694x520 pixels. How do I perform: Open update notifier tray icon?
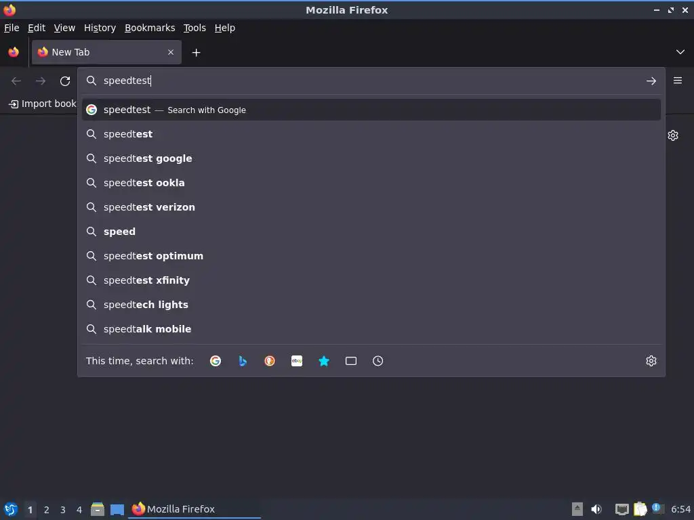[657, 508]
